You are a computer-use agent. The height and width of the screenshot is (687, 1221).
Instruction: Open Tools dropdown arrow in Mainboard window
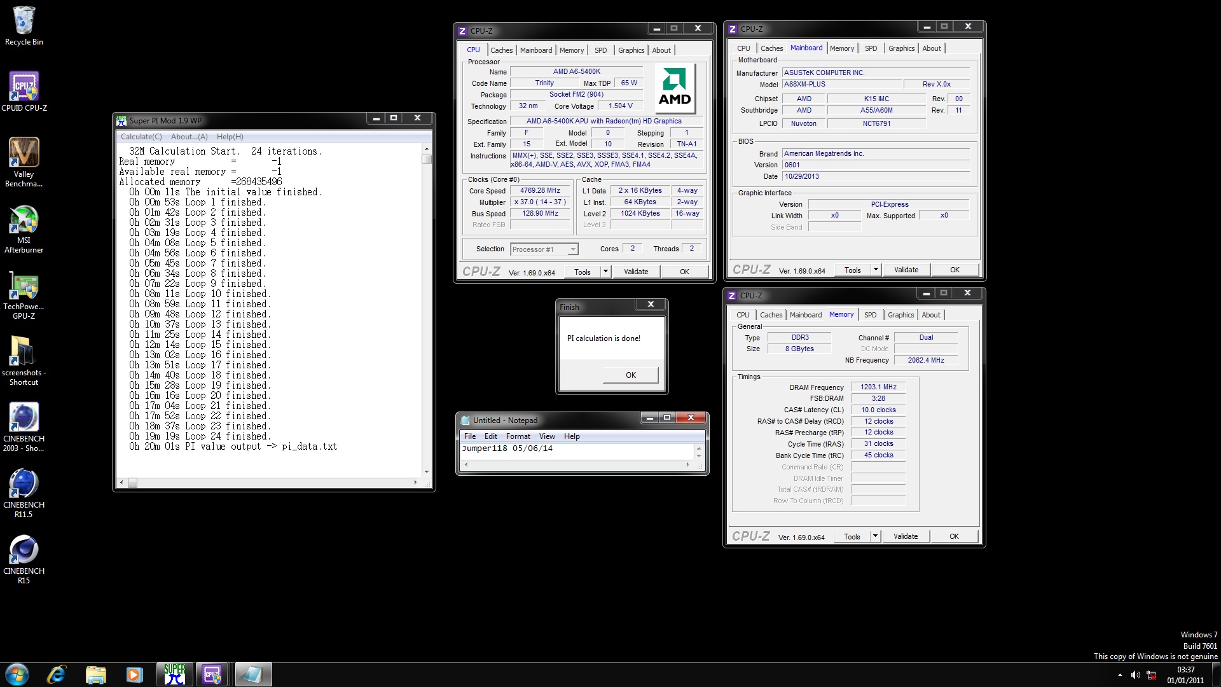[x=876, y=270]
